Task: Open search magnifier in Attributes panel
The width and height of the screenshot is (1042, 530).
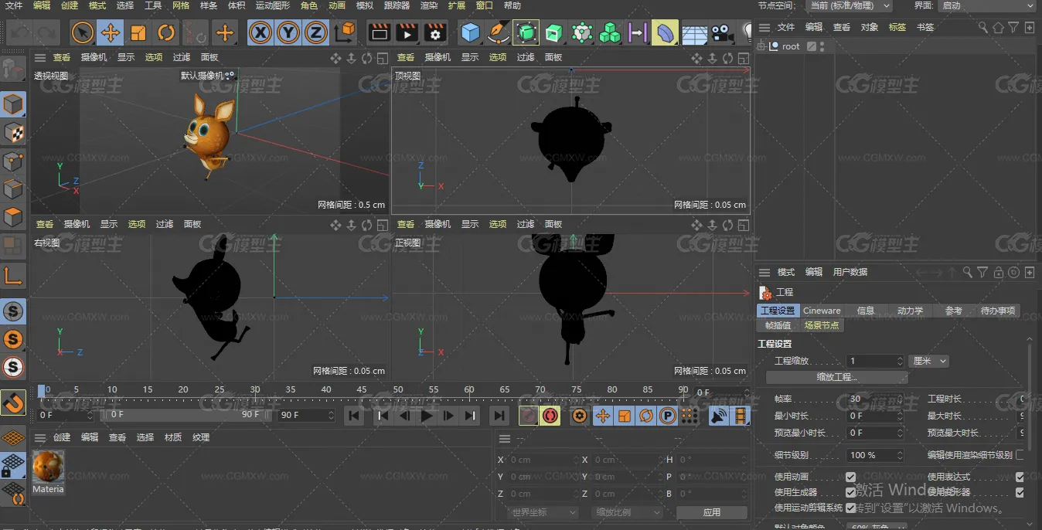Action: [967, 272]
